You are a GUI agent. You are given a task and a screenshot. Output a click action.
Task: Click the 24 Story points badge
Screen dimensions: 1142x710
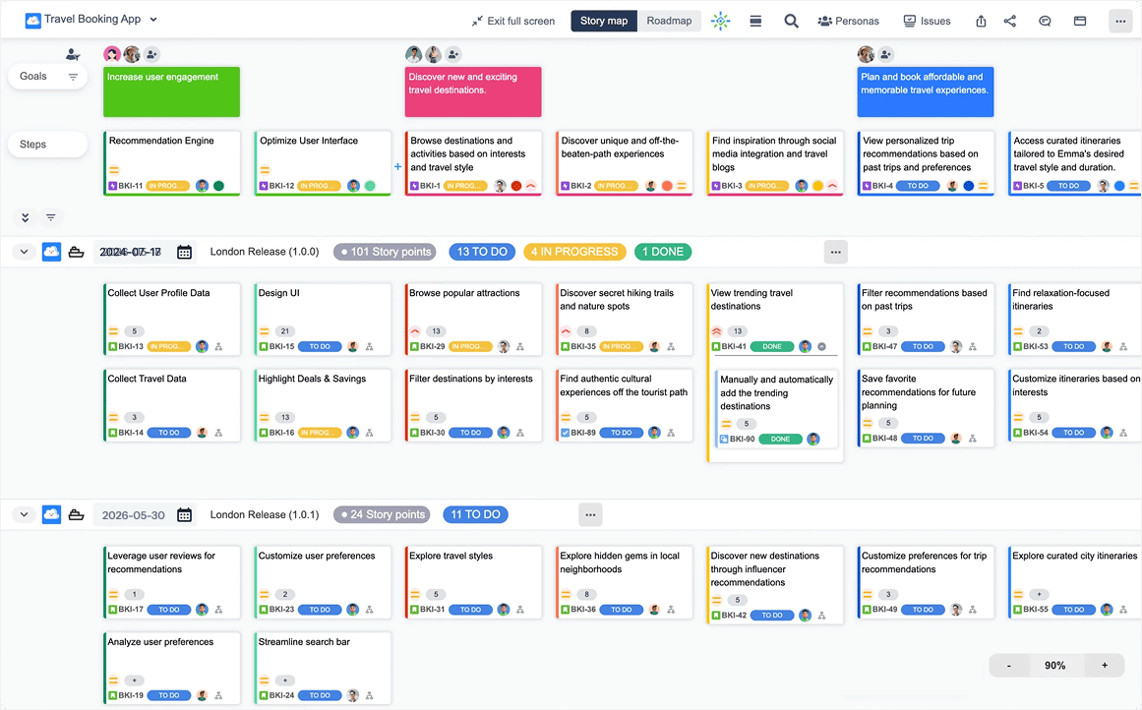(382, 515)
